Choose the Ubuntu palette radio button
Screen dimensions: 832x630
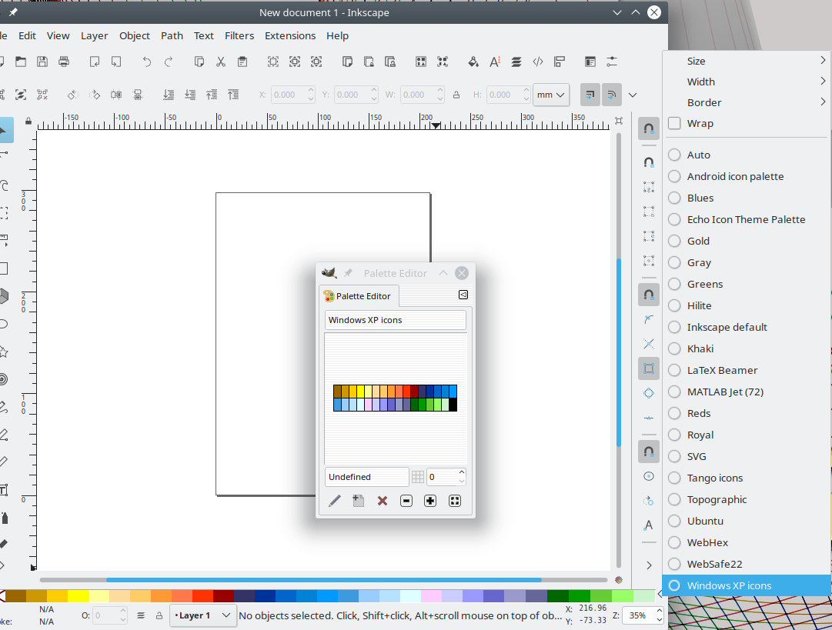(x=674, y=521)
